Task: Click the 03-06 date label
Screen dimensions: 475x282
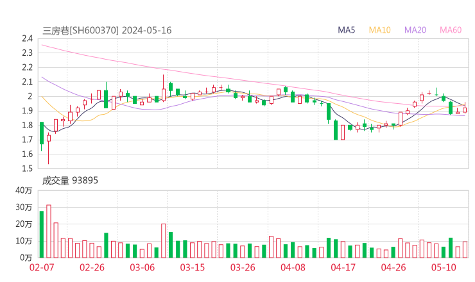Action: click(x=142, y=267)
